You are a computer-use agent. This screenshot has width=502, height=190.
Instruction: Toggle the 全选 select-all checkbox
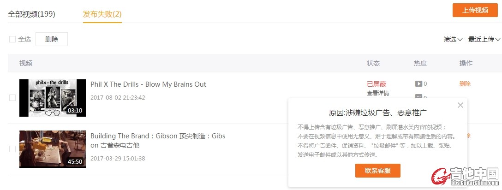12,39
